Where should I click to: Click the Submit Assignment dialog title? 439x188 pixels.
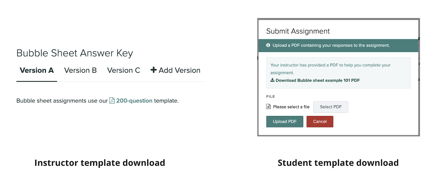tap(298, 31)
